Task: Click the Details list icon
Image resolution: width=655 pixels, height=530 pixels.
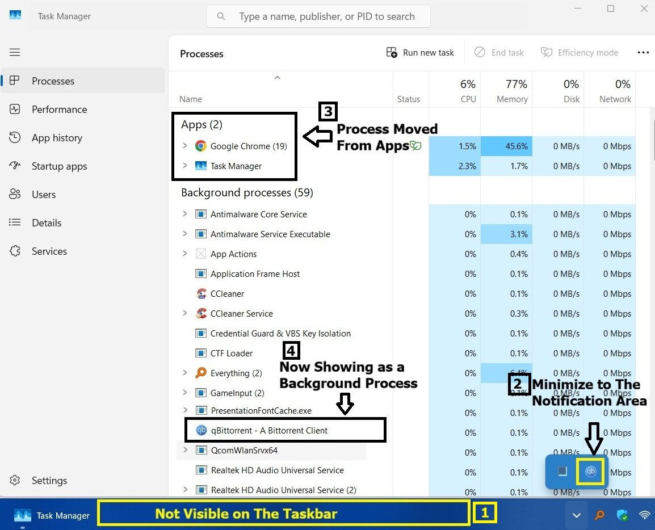Action: (15, 222)
